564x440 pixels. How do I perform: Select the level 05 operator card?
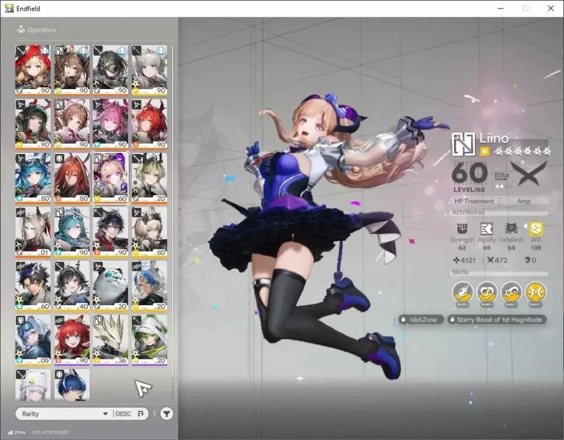pyautogui.click(x=33, y=340)
